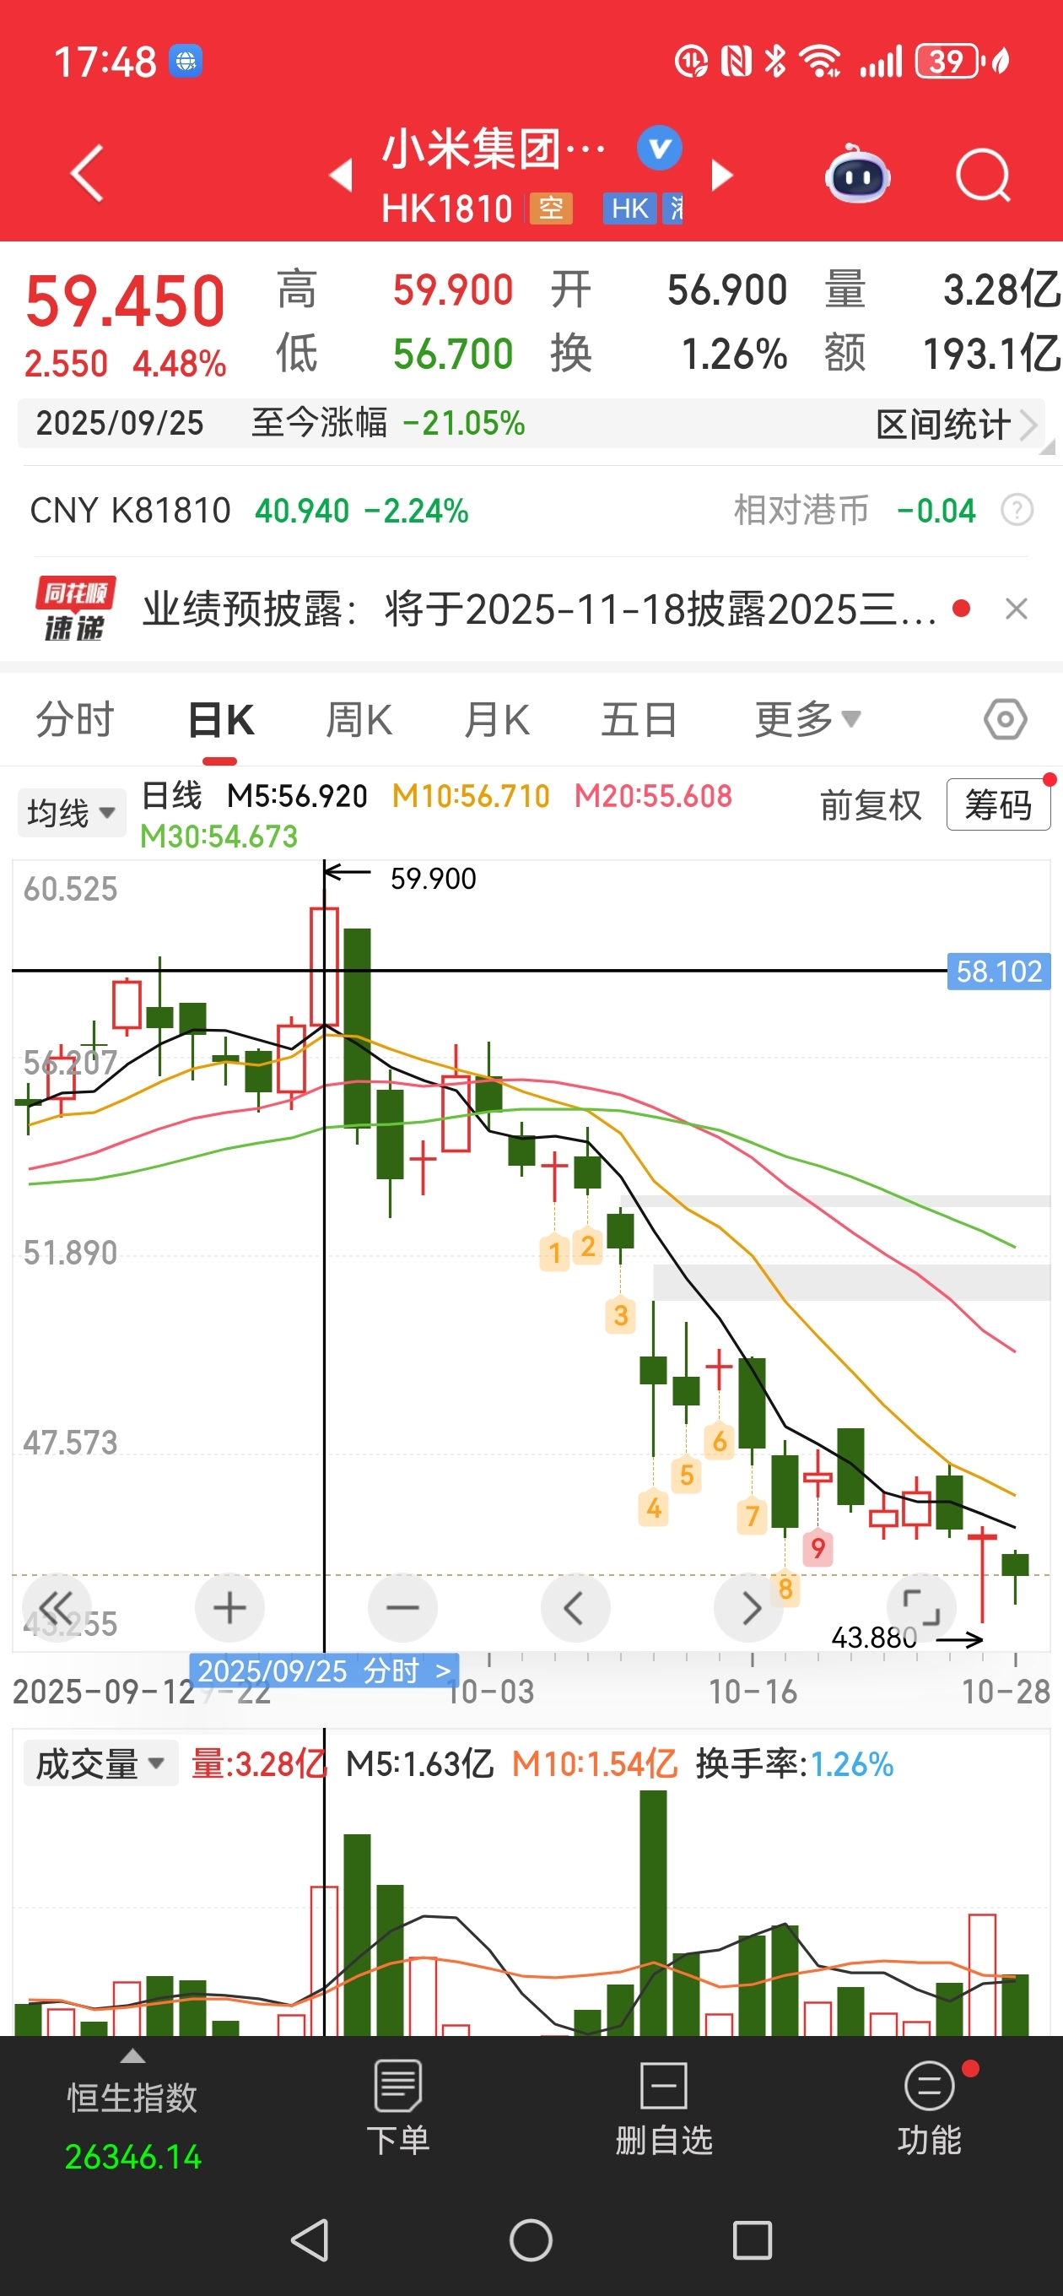This screenshot has height=2296, width=1063.
Task: Go back with the top-left arrow
Action: 88,173
